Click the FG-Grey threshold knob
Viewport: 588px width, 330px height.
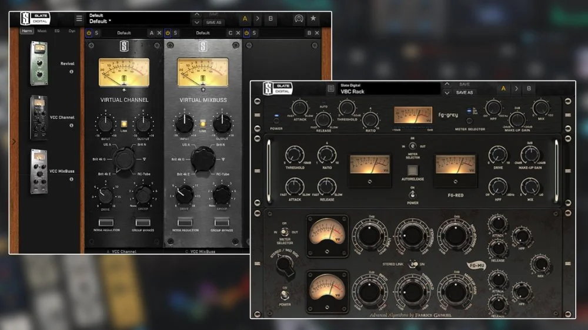(x=347, y=108)
